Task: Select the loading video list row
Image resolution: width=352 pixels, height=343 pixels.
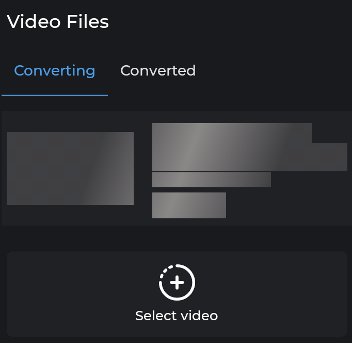Action: coord(177,168)
